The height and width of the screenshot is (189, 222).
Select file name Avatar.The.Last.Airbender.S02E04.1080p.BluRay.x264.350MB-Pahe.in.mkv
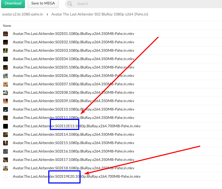[x=73, y=59]
